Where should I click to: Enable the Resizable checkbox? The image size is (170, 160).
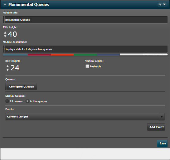coord(87,66)
